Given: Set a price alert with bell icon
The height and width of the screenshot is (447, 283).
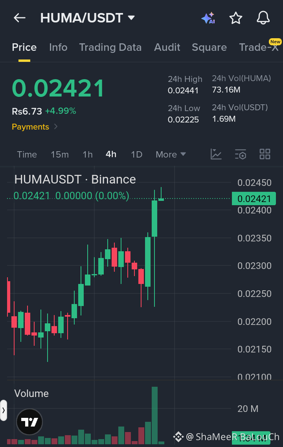Looking at the screenshot, I should pos(263,18).
